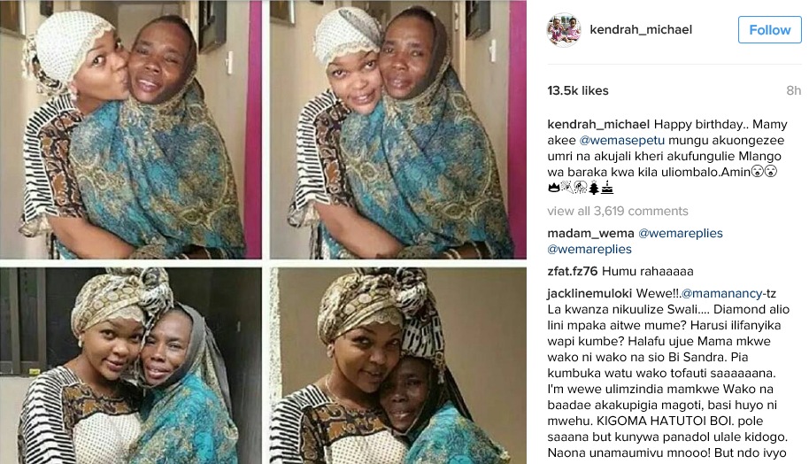Image resolution: width=809 pixels, height=464 pixels.
Task: Expand view all 3,619 comments
Action: [618, 211]
